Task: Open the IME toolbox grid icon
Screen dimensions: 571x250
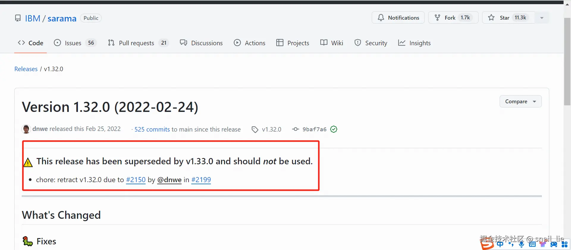Action: 564,244
